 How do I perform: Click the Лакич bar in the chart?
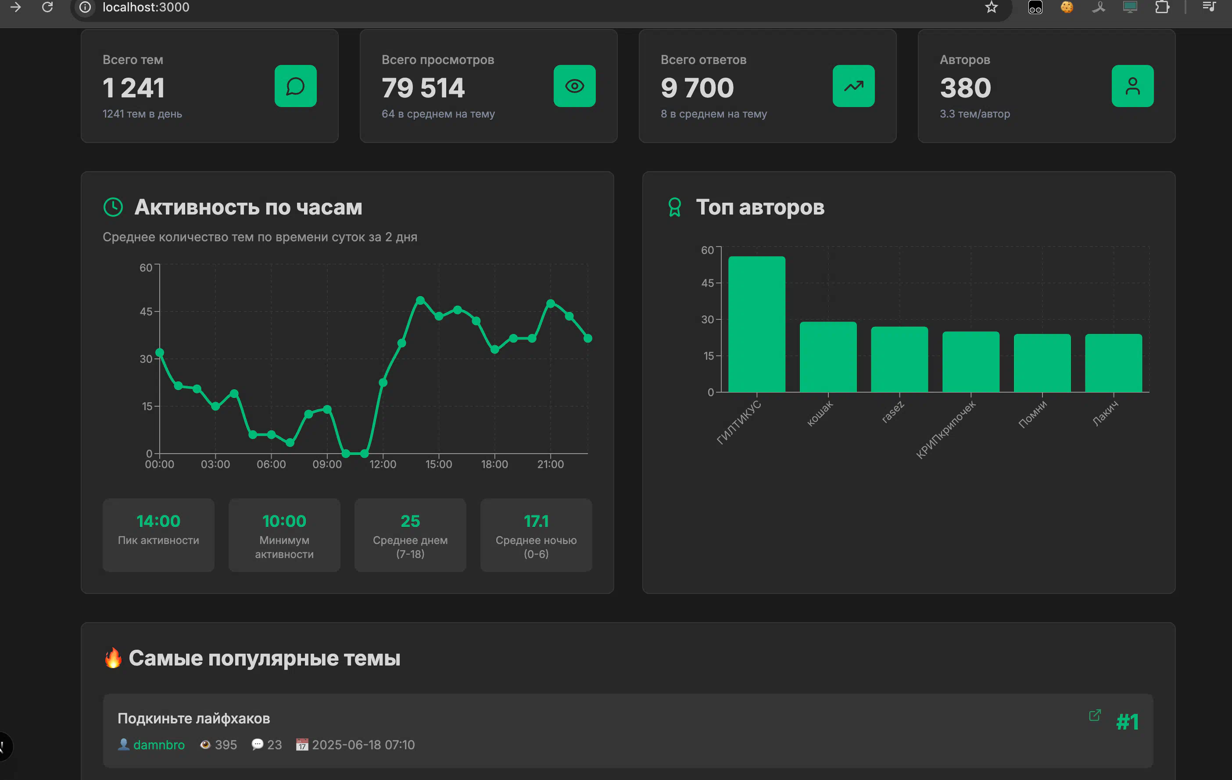(x=1113, y=363)
